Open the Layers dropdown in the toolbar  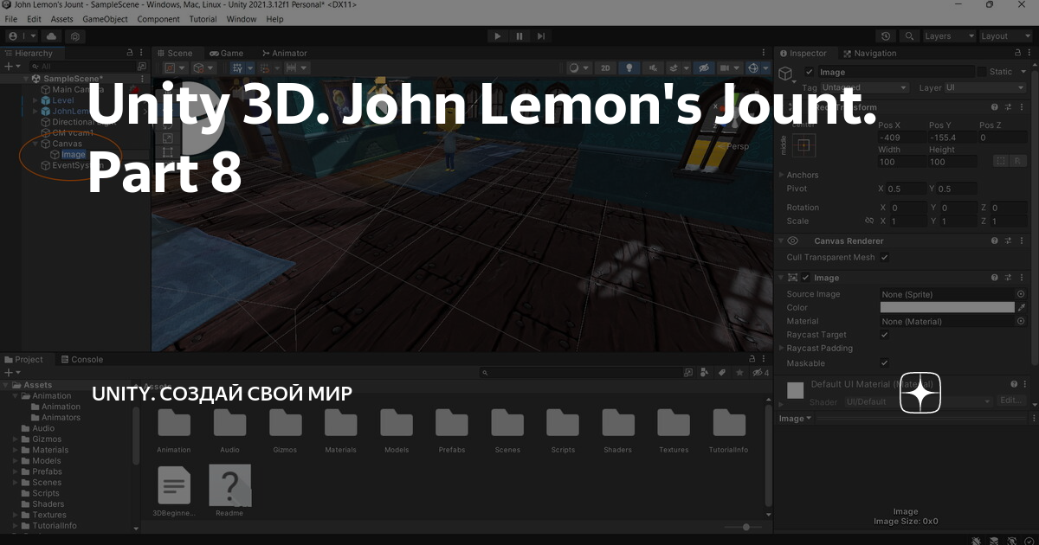[x=947, y=35]
